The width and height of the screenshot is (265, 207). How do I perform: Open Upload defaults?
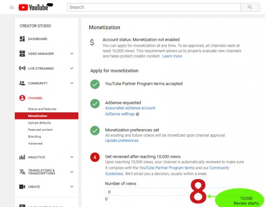click(39, 123)
